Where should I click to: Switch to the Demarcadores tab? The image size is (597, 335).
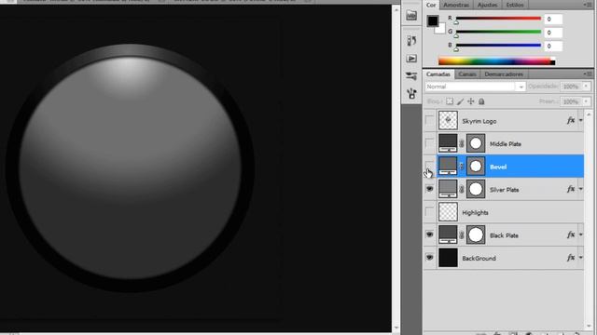tap(504, 74)
